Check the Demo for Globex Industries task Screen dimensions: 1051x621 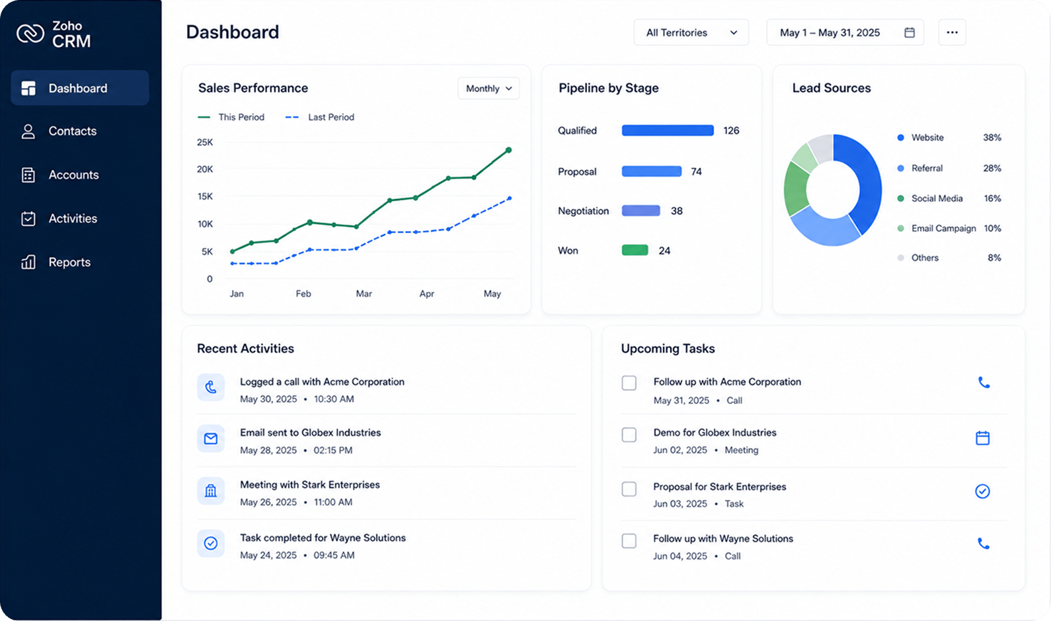coord(629,435)
